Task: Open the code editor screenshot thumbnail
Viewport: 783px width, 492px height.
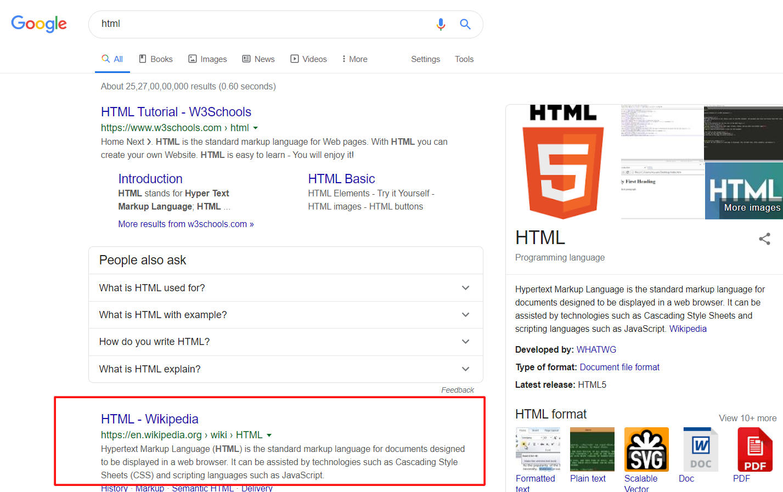Action: 662,132
